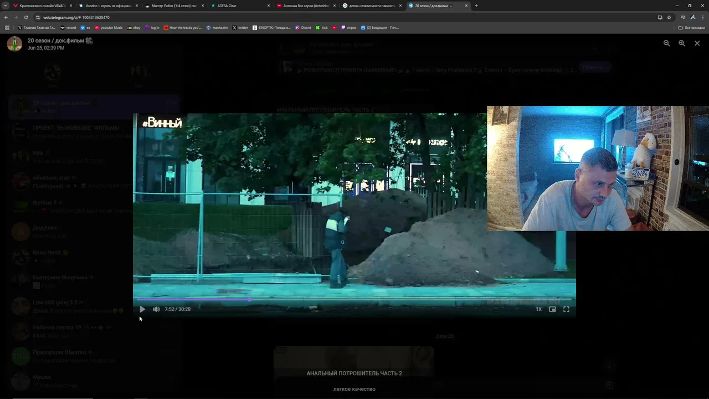Open the SINOPTIK weather bookmark
The height and width of the screenshot is (399, 709).
272,28
